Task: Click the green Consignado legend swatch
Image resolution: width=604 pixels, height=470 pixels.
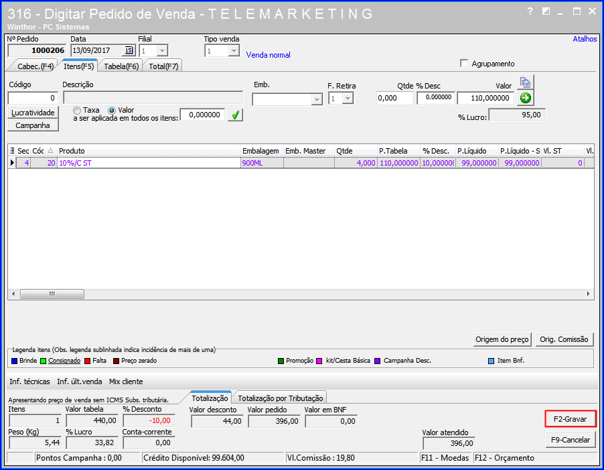Action: point(43,361)
